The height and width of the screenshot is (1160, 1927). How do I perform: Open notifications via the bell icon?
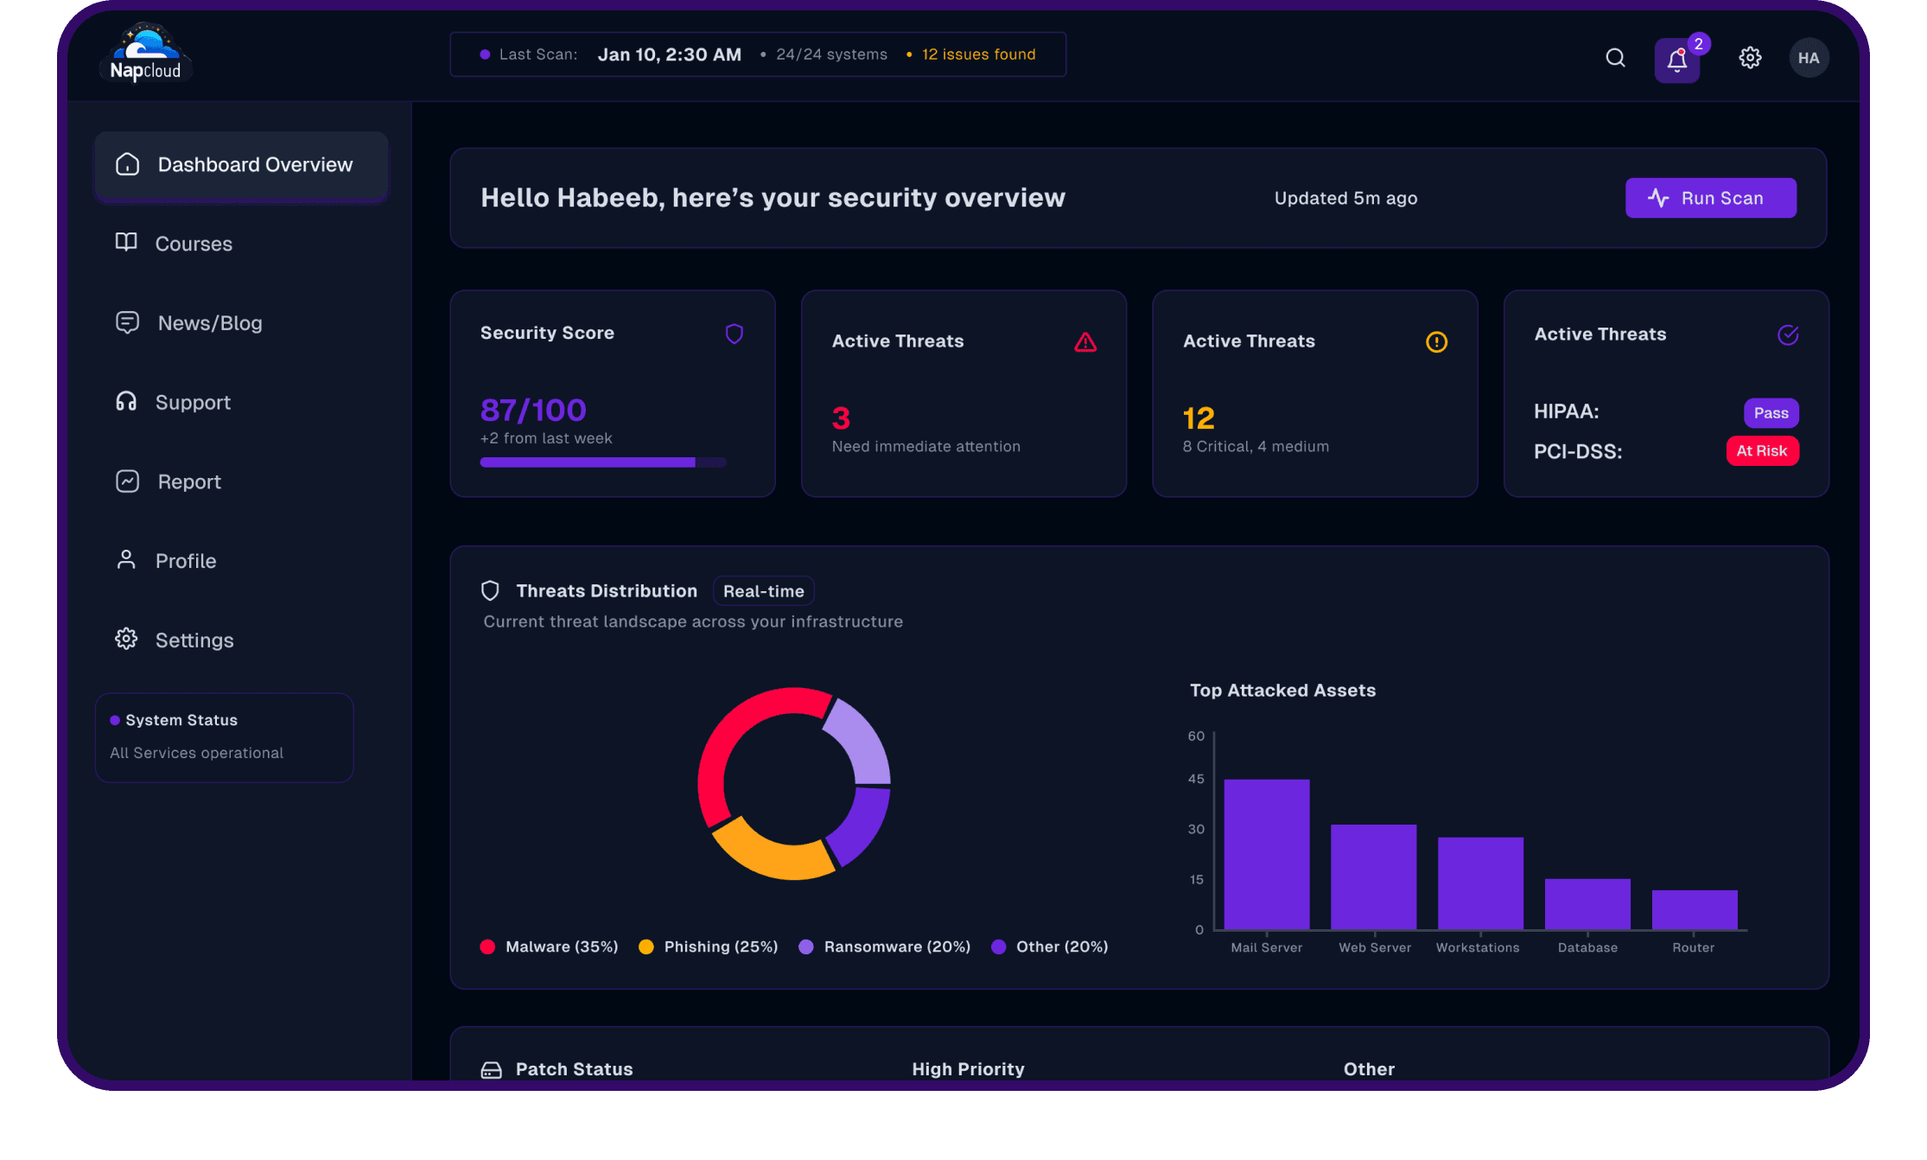click(1676, 59)
